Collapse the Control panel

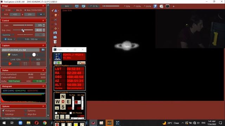coord(43,21)
